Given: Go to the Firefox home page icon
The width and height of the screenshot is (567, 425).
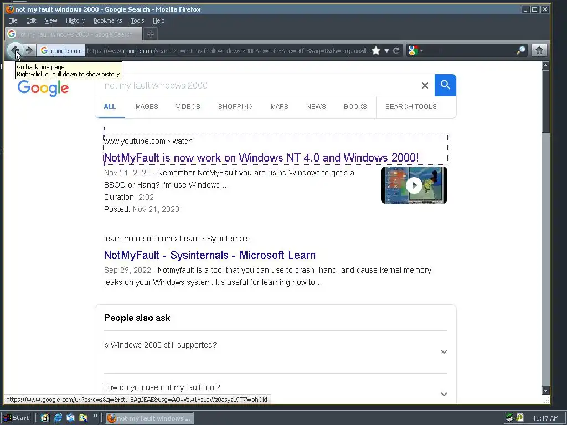Looking at the screenshot, I should click(x=539, y=50).
